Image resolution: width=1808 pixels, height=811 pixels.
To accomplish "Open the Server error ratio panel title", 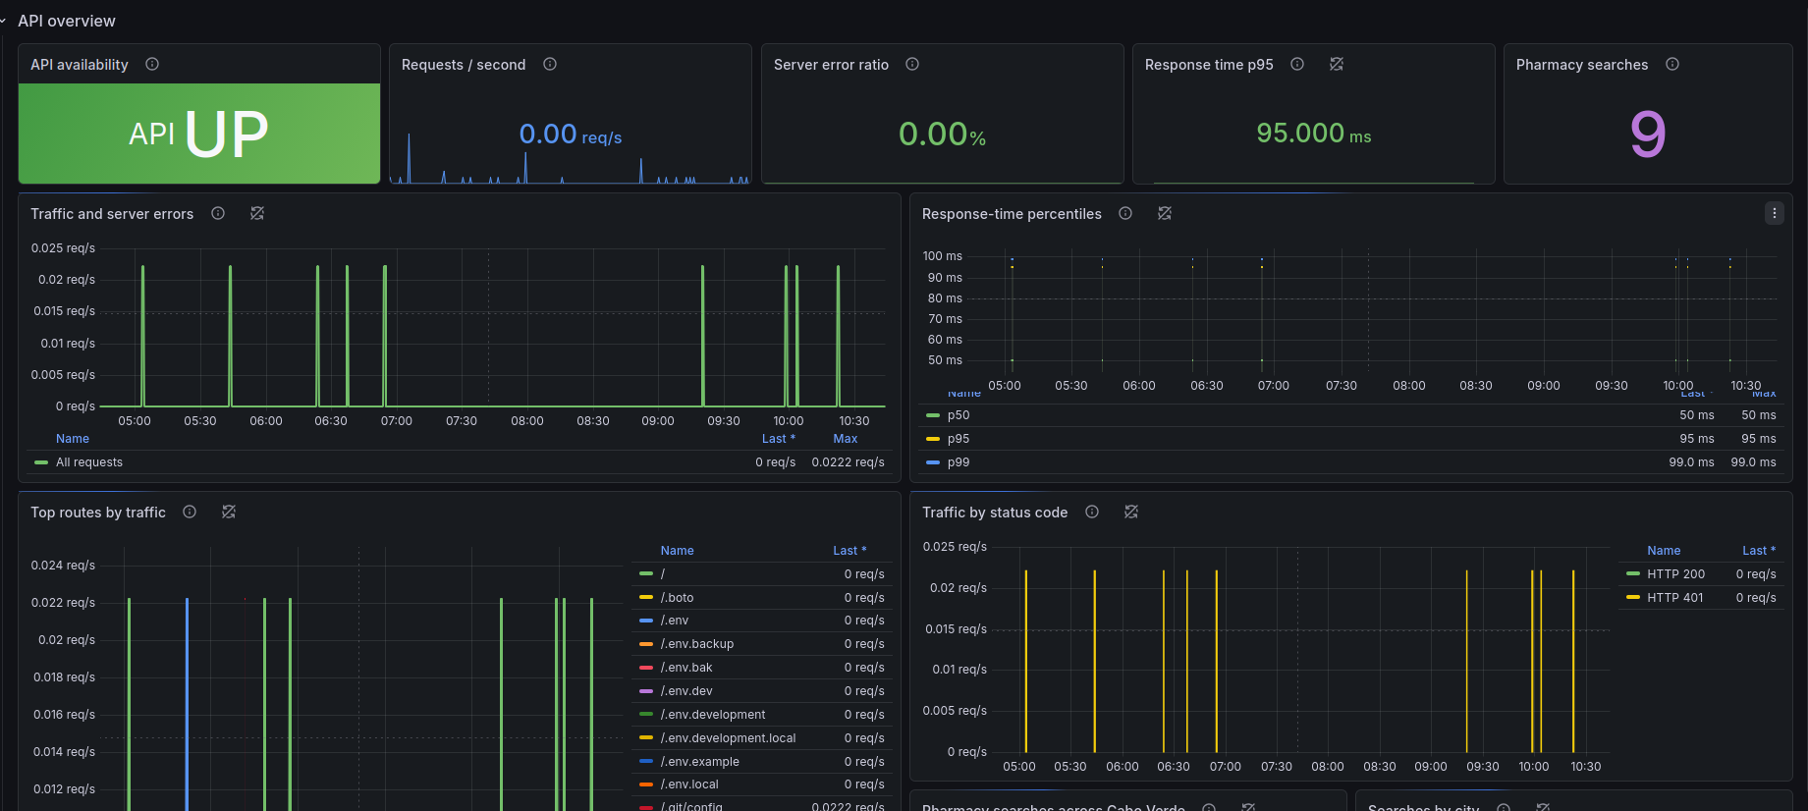I will coord(831,65).
